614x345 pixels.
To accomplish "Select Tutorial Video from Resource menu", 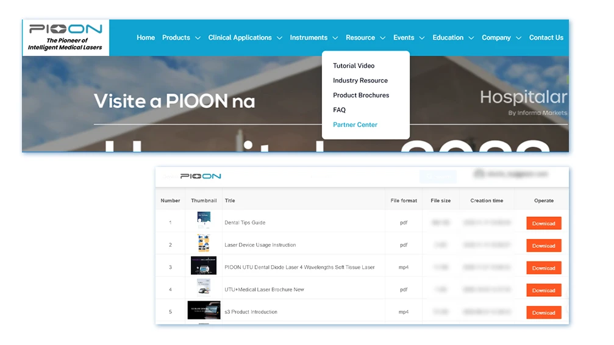I will (x=354, y=66).
